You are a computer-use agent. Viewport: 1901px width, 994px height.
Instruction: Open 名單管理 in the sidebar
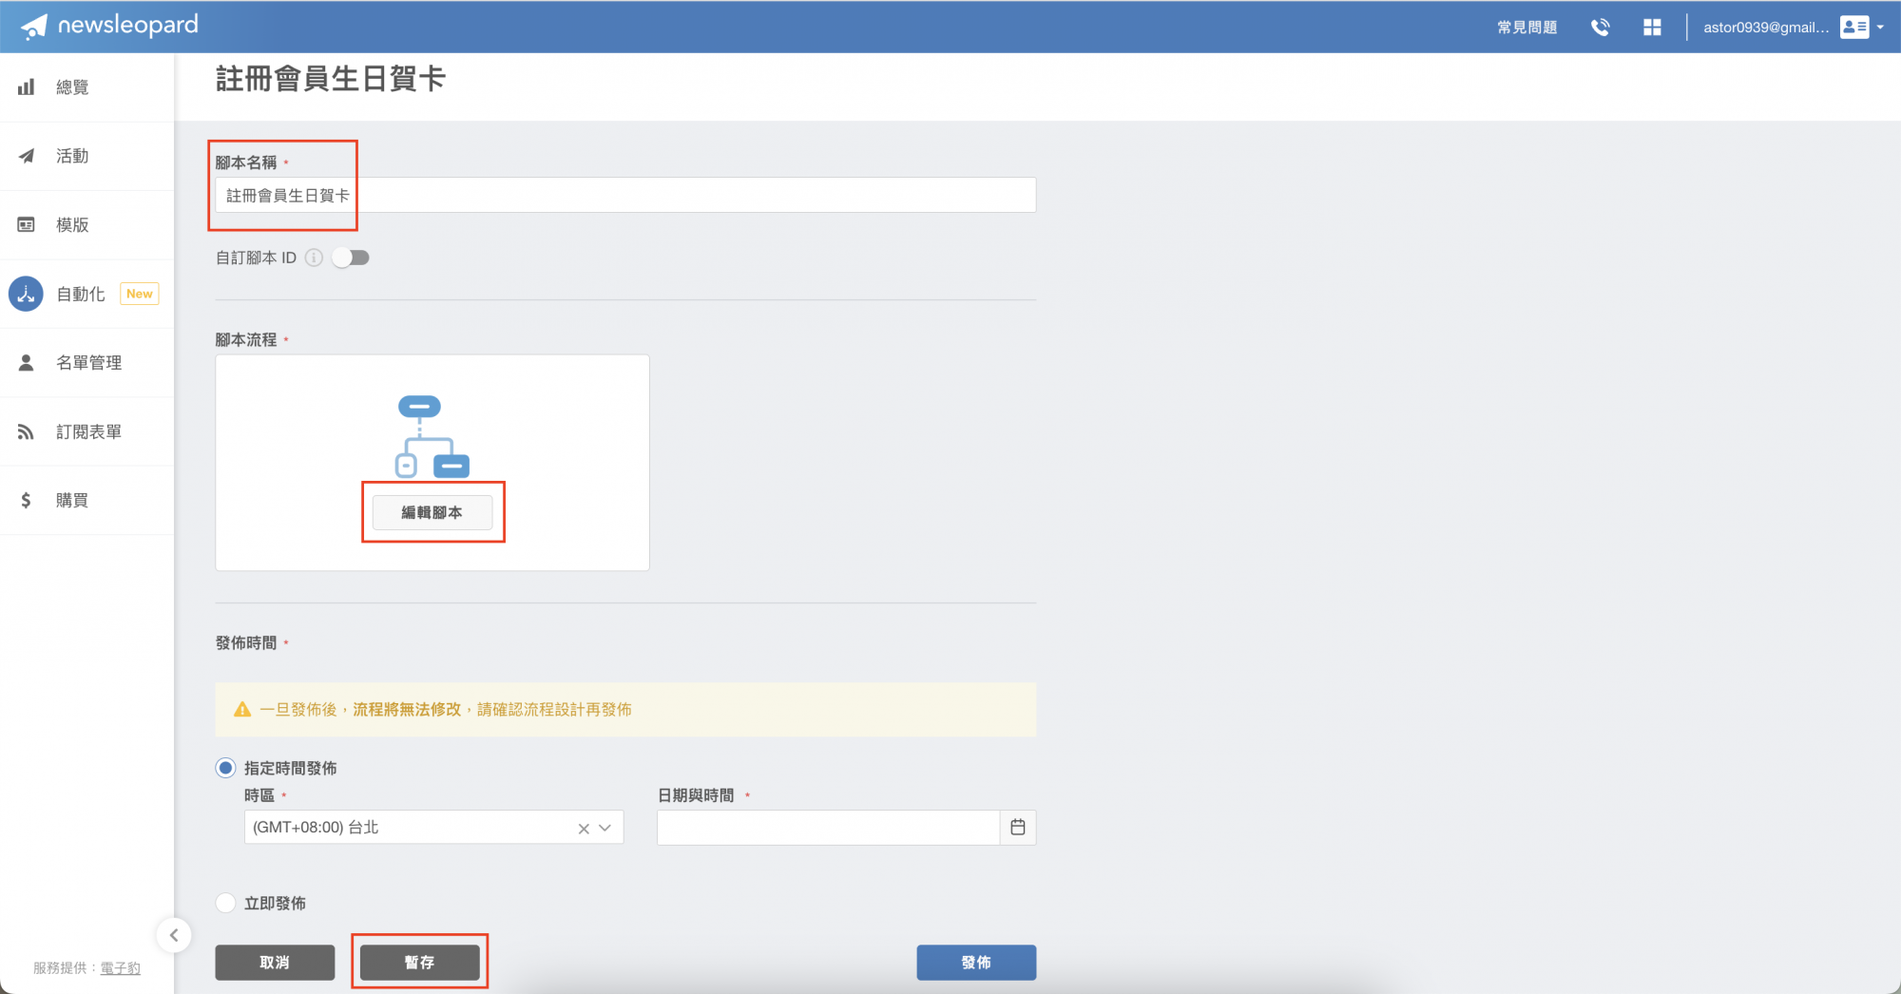pyautogui.click(x=86, y=363)
